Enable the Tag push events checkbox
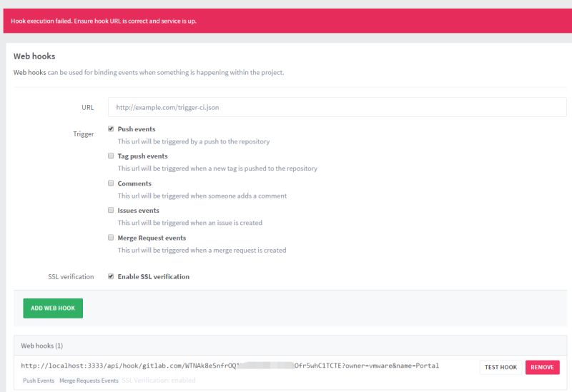Viewport: 572px width, 392px height. click(111, 156)
